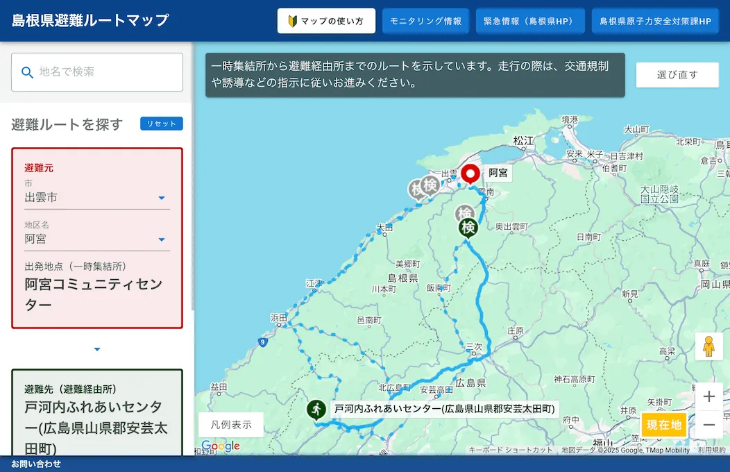Show the legend via 凡例表示
730x472 pixels.
230,424
